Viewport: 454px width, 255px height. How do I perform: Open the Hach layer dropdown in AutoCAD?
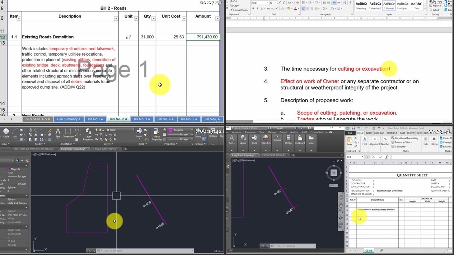coord(133,130)
